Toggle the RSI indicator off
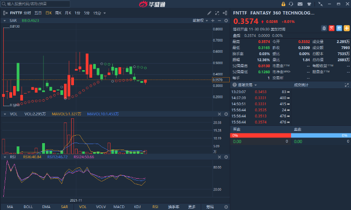This screenshot has height=210, width=351. coord(155,207)
